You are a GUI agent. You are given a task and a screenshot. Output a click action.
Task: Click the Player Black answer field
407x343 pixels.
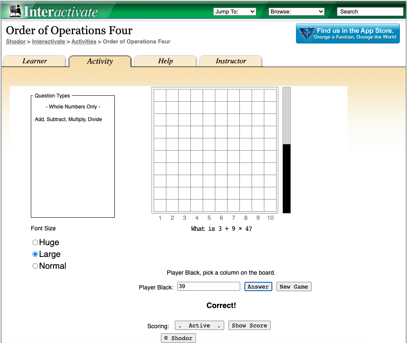tap(209, 286)
